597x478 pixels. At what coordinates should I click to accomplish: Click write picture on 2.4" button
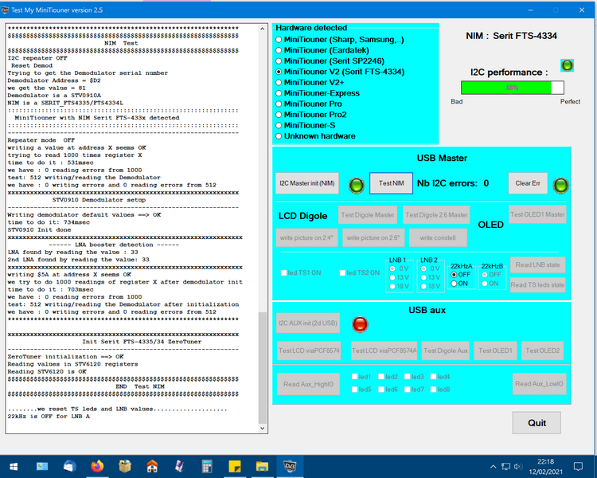point(306,238)
